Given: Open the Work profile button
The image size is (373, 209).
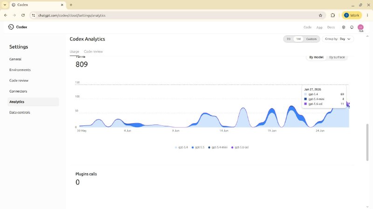Looking at the screenshot, I should (352, 15).
